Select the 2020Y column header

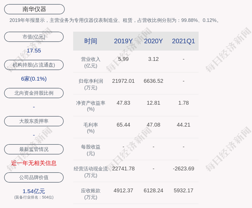tap(153, 41)
